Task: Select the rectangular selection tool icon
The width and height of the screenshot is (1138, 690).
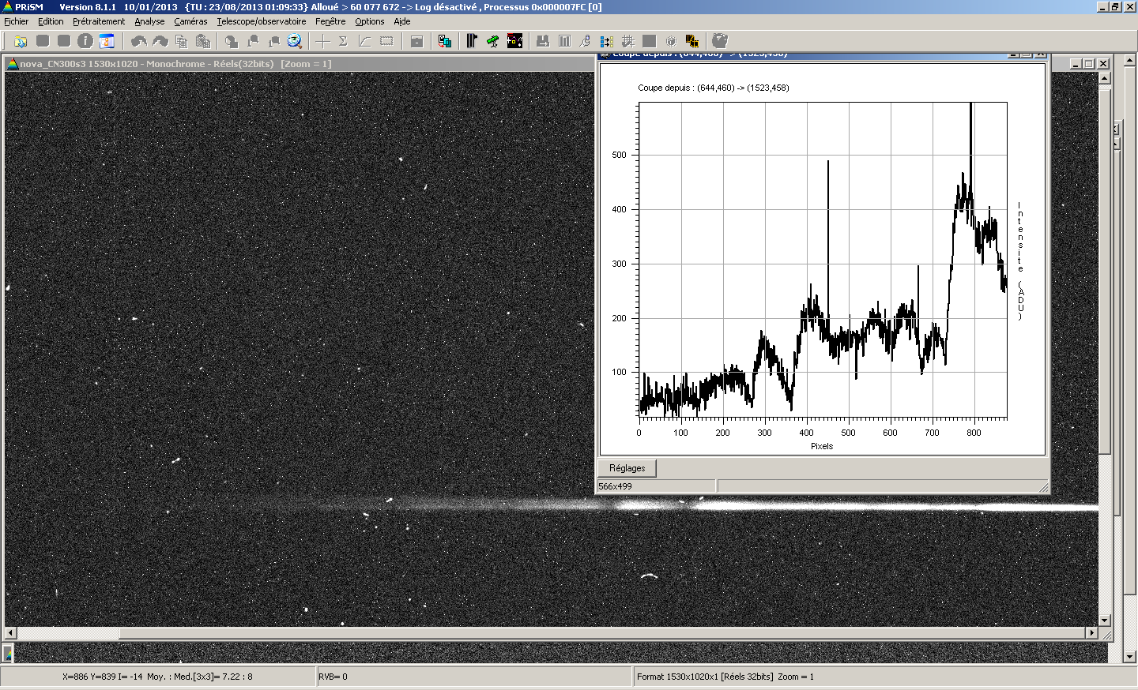Action: coord(386,41)
